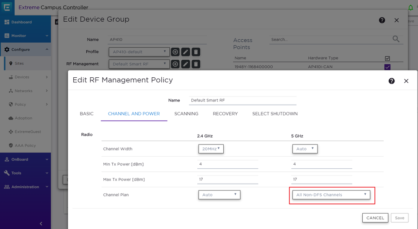Open the Sites item in sidebar
The height and width of the screenshot is (229, 418).
click(x=19, y=64)
